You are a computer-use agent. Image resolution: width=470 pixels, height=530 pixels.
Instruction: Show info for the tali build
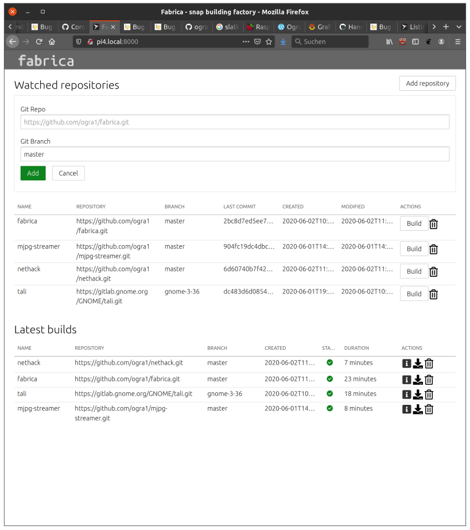coord(406,394)
